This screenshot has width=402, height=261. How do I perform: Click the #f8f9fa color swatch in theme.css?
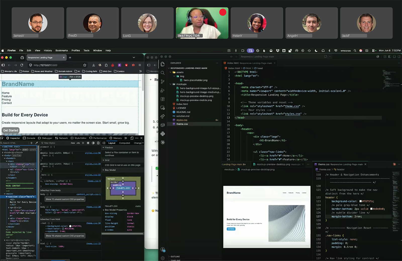pos(361,201)
